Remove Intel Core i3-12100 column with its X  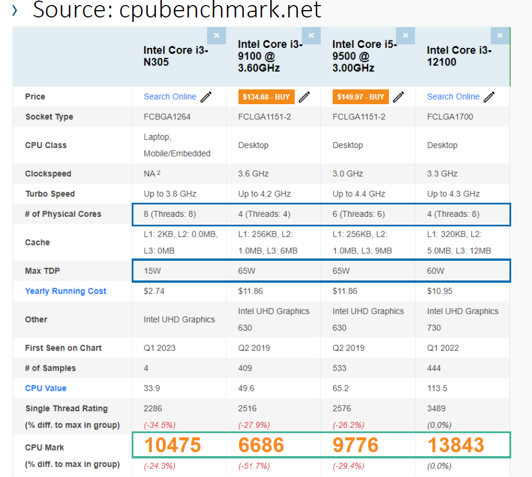click(500, 35)
